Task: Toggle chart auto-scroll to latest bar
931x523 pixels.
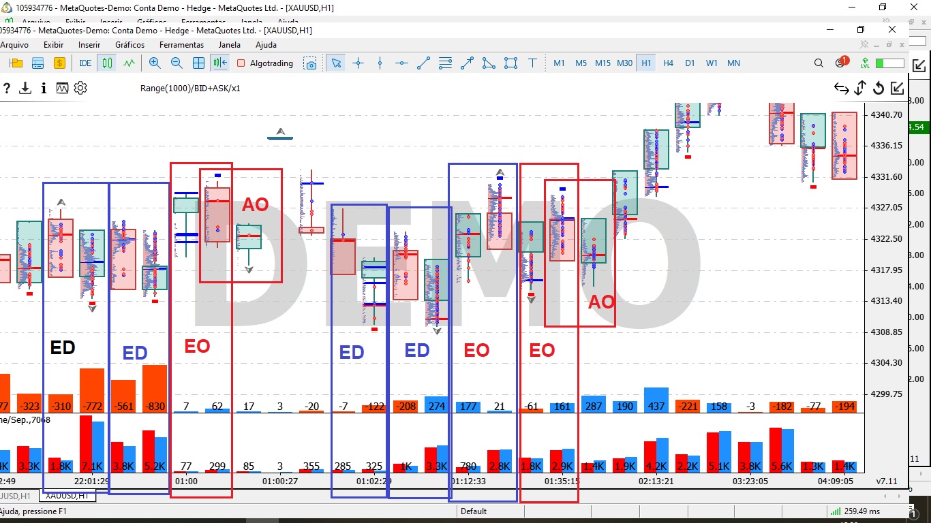Action: coord(219,63)
